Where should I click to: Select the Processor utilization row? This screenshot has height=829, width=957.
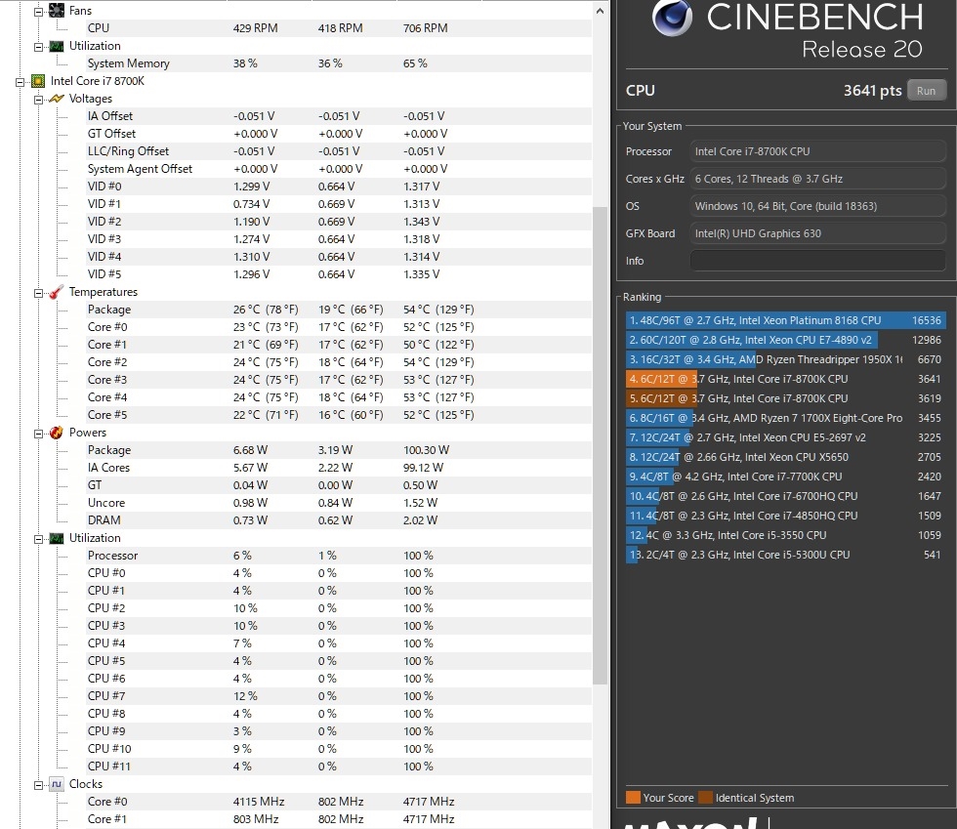click(340, 556)
